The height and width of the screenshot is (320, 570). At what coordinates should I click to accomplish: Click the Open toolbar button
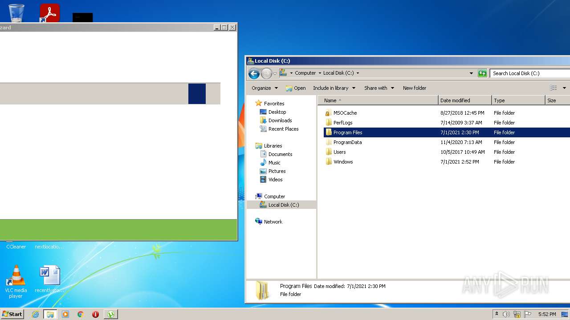click(296, 88)
